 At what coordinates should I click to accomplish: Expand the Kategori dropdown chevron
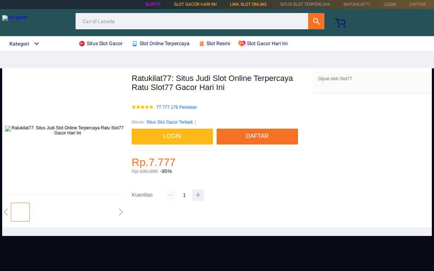[x=37, y=44]
